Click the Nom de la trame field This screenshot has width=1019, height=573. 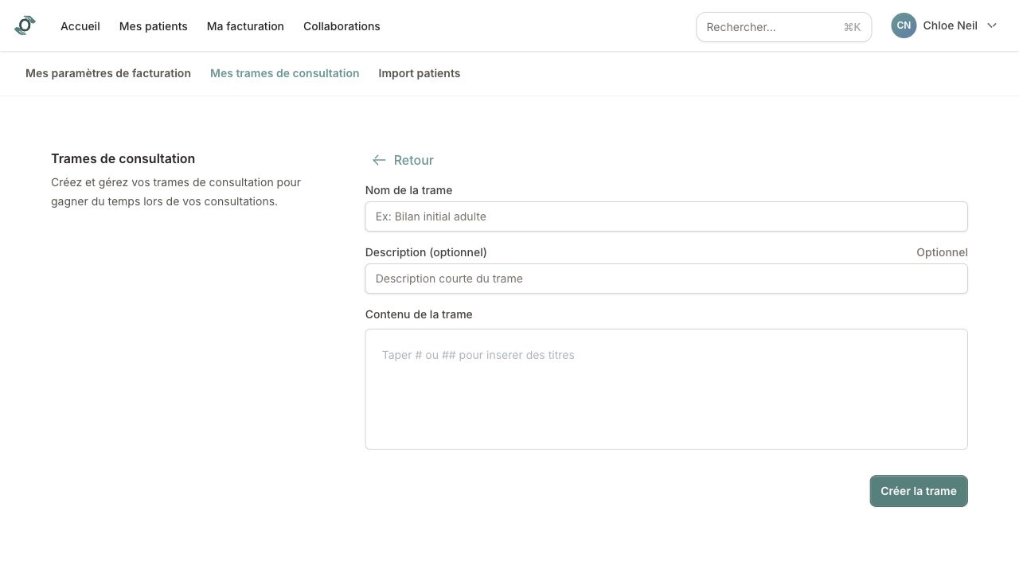coord(666,216)
